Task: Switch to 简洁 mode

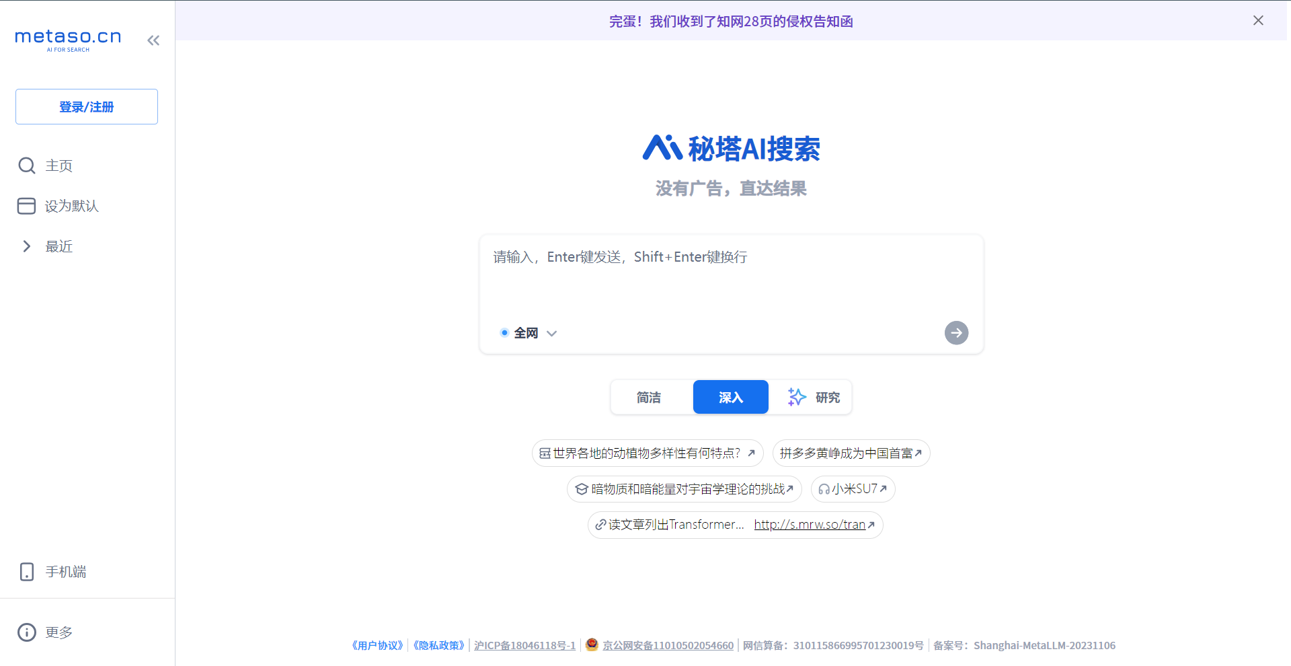Action: point(649,397)
